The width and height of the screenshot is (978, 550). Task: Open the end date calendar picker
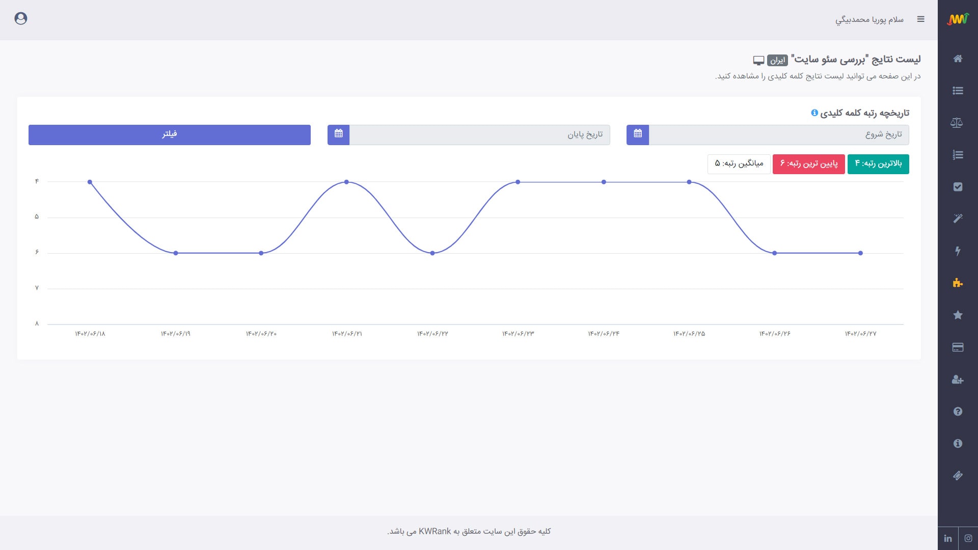click(339, 134)
